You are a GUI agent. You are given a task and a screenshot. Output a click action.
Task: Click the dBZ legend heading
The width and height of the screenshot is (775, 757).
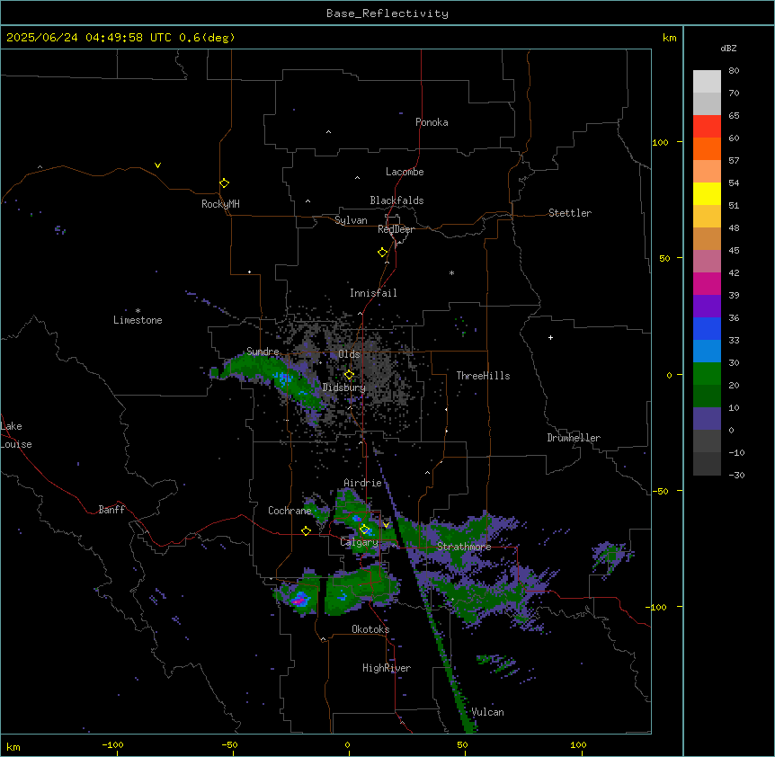point(728,48)
